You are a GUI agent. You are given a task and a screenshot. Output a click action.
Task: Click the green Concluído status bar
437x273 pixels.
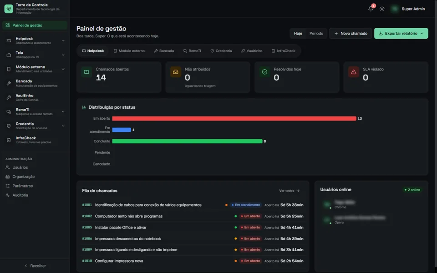tap(187, 141)
